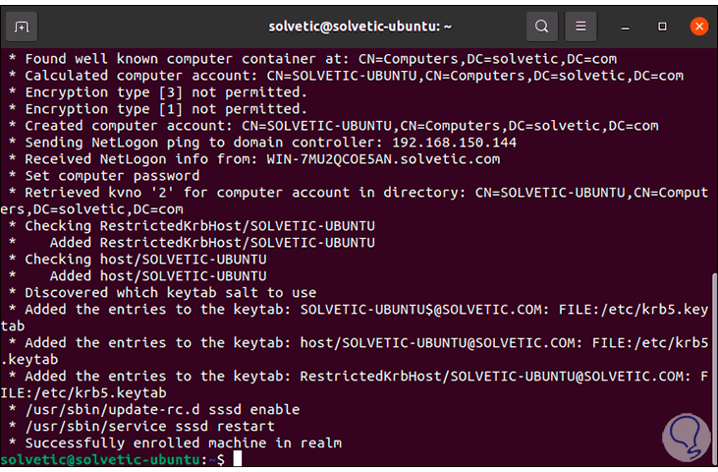Maximize the terminal window
Screen dimensions: 718x472
pos(662,26)
